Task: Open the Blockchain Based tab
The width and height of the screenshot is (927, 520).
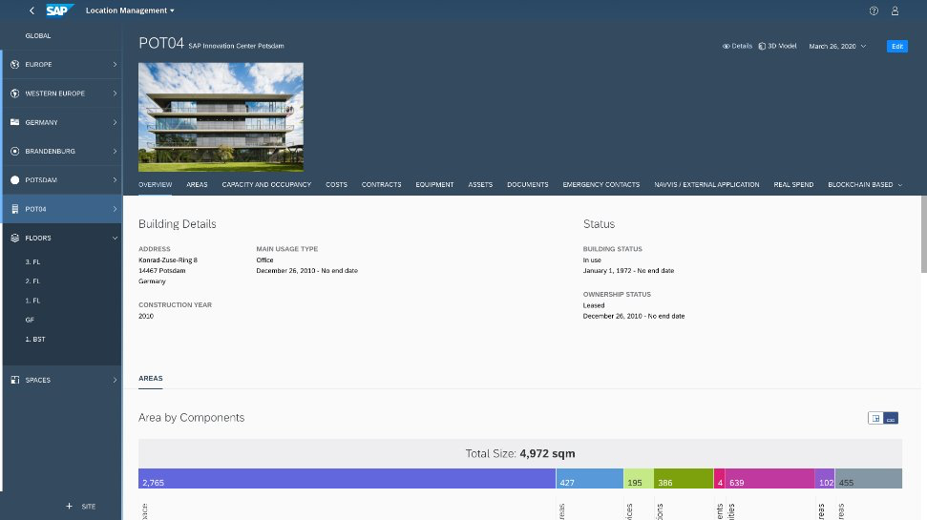Action: tap(860, 185)
